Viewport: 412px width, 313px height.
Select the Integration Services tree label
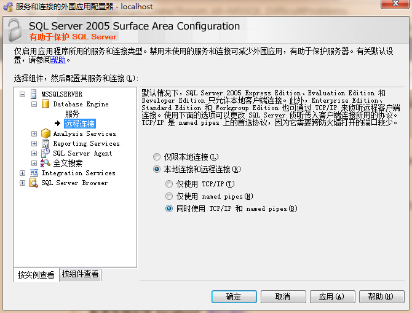pyautogui.click(x=78, y=173)
